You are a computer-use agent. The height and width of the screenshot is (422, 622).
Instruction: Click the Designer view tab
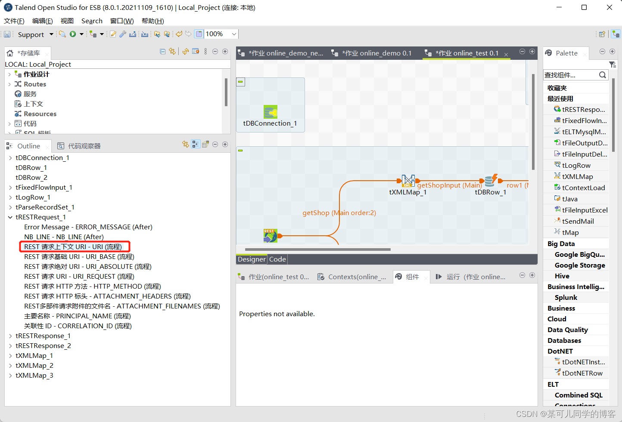tap(252, 259)
